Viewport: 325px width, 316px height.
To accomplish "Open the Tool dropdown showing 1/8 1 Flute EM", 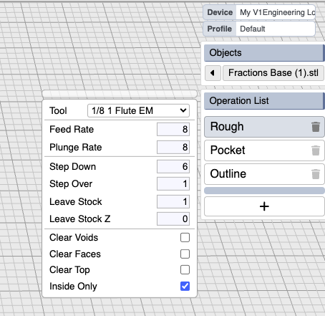I will [138, 110].
